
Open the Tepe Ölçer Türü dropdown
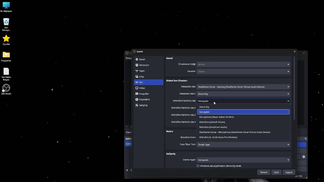pyautogui.click(x=243, y=145)
